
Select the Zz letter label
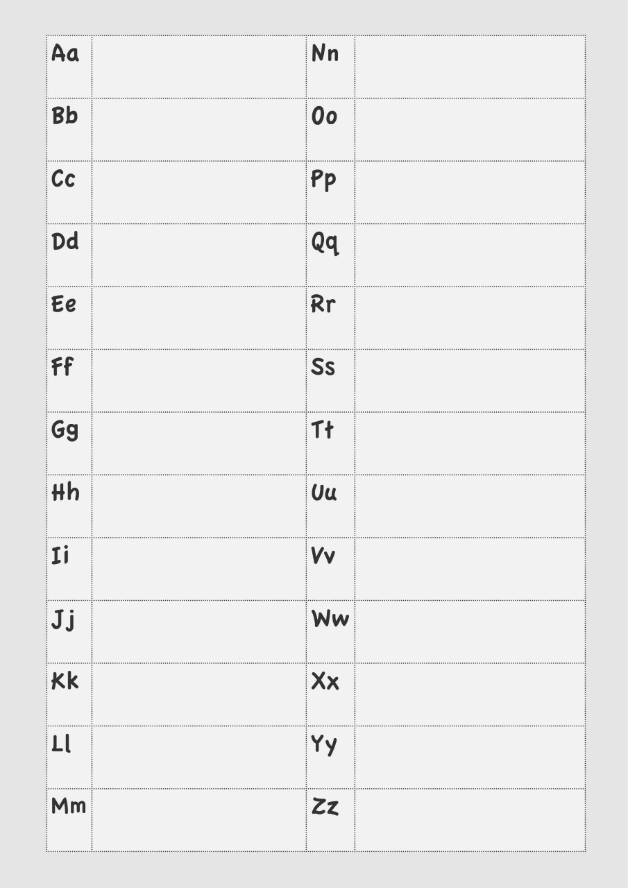pyautogui.click(x=325, y=807)
